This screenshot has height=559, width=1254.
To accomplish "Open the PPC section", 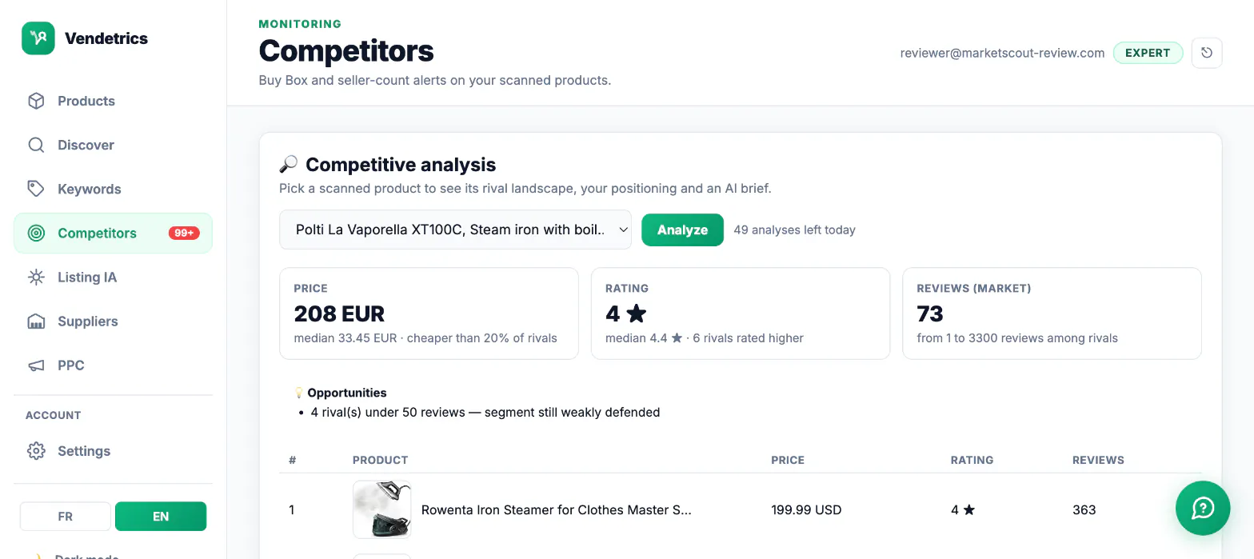I will pos(113,365).
